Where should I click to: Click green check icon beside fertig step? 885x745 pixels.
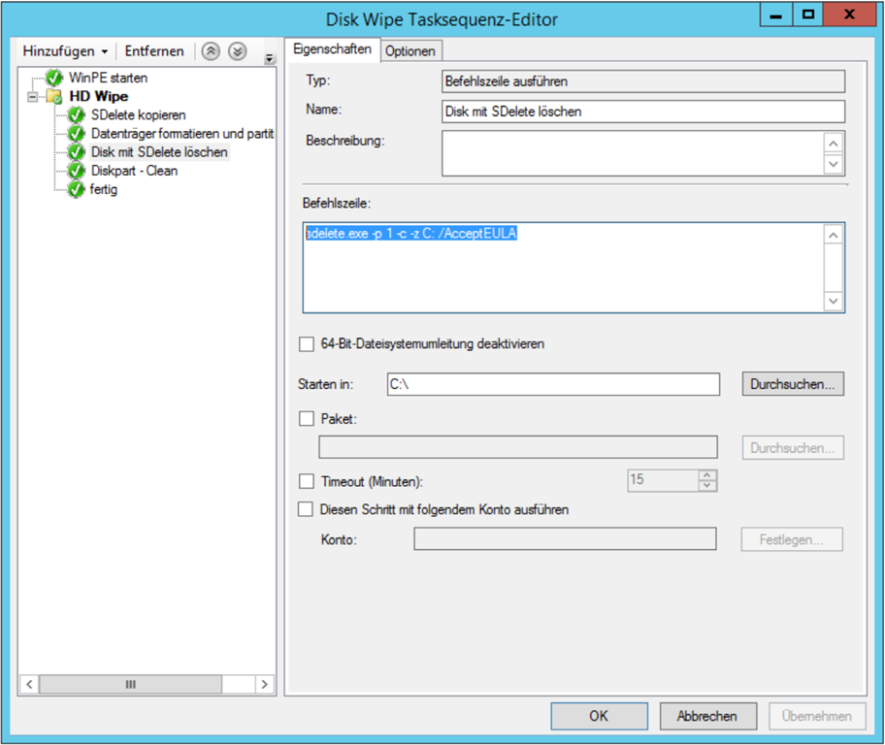(x=78, y=190)
